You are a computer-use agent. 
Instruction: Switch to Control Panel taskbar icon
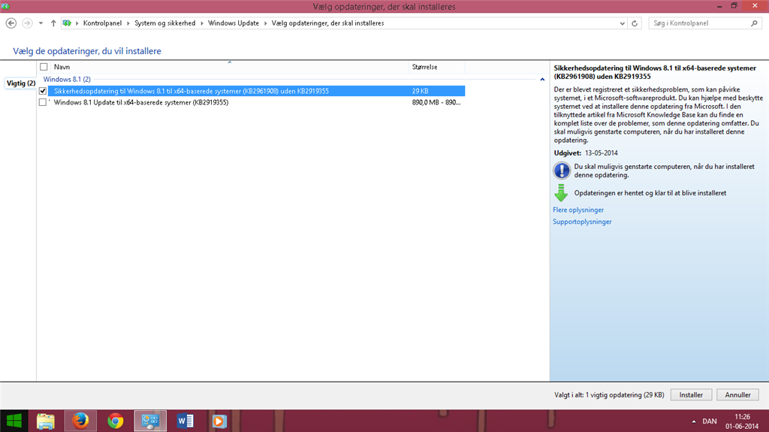pos(150,421)
